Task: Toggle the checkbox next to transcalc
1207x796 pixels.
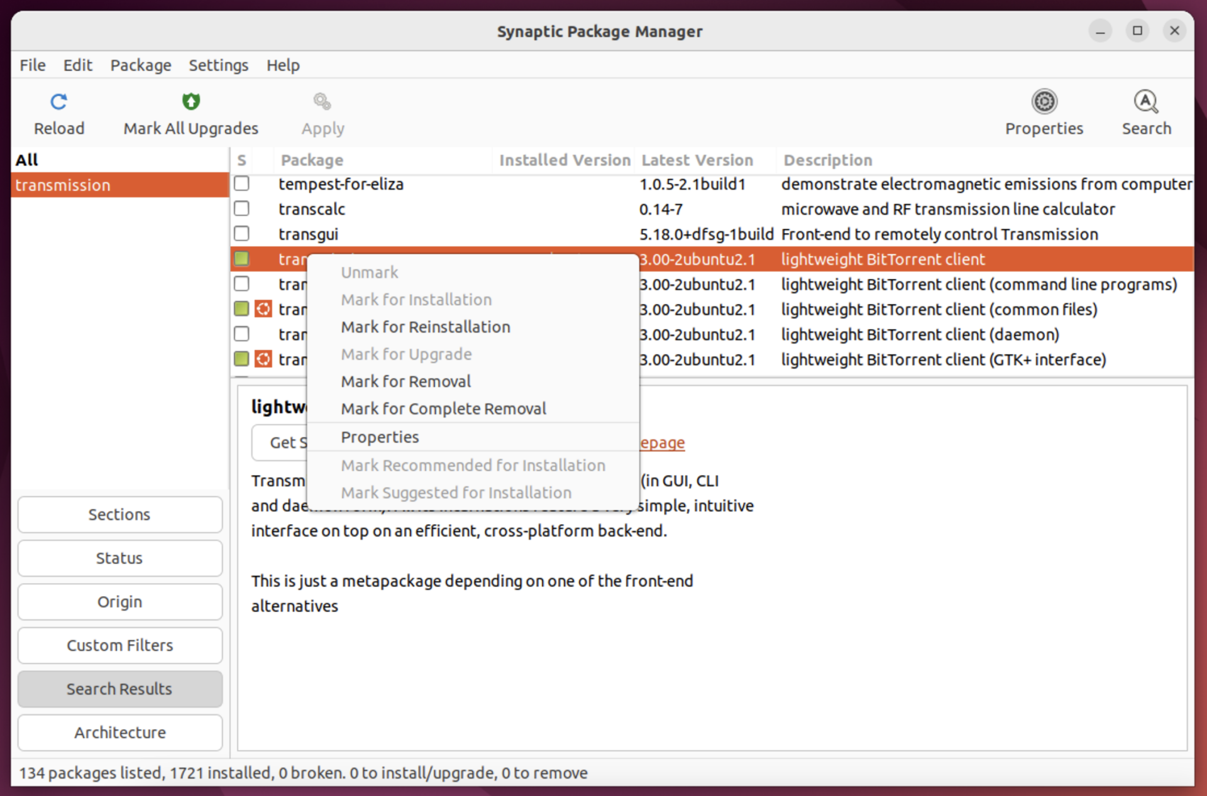Action: click(x=241, y=208)
